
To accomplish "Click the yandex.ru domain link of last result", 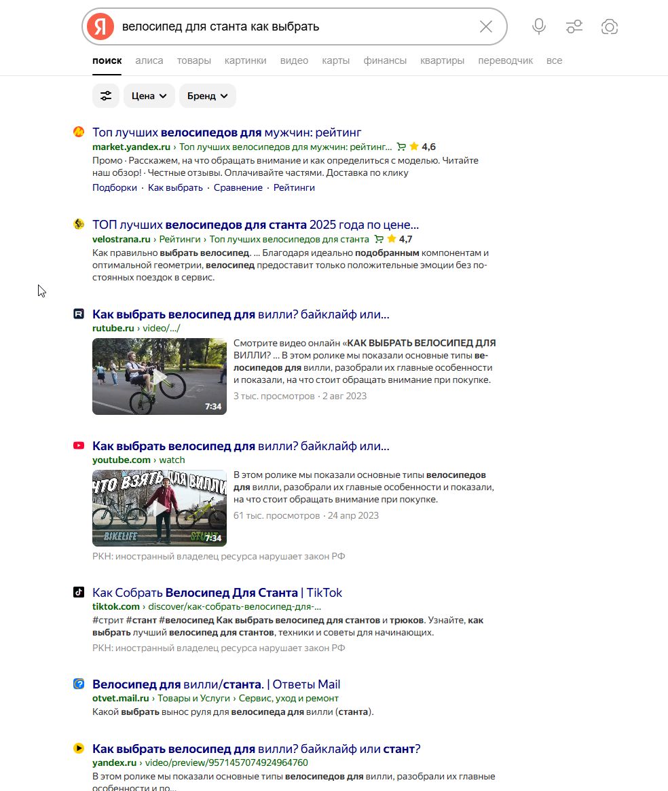I will pos(115,762).
